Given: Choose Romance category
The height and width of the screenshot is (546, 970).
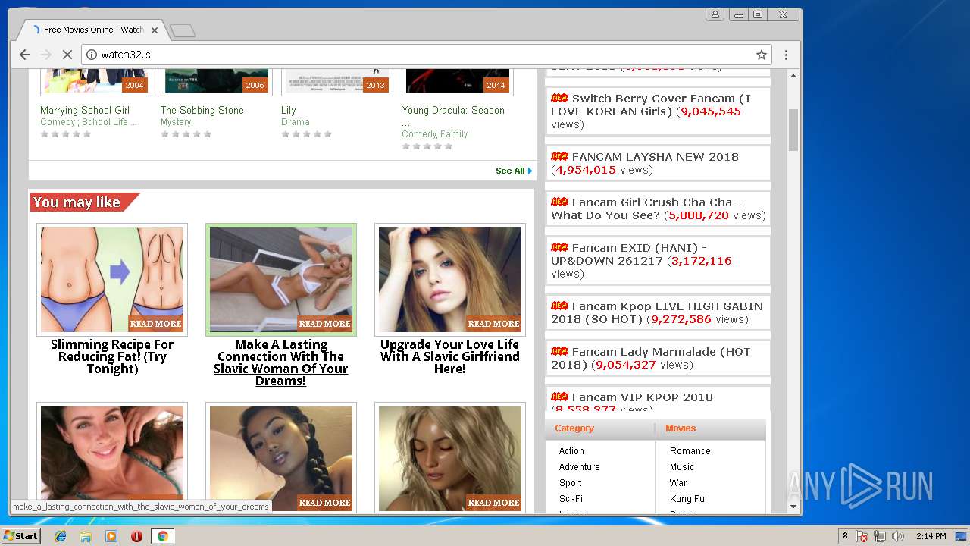Looking at the screenshot, I should [690, 451].
